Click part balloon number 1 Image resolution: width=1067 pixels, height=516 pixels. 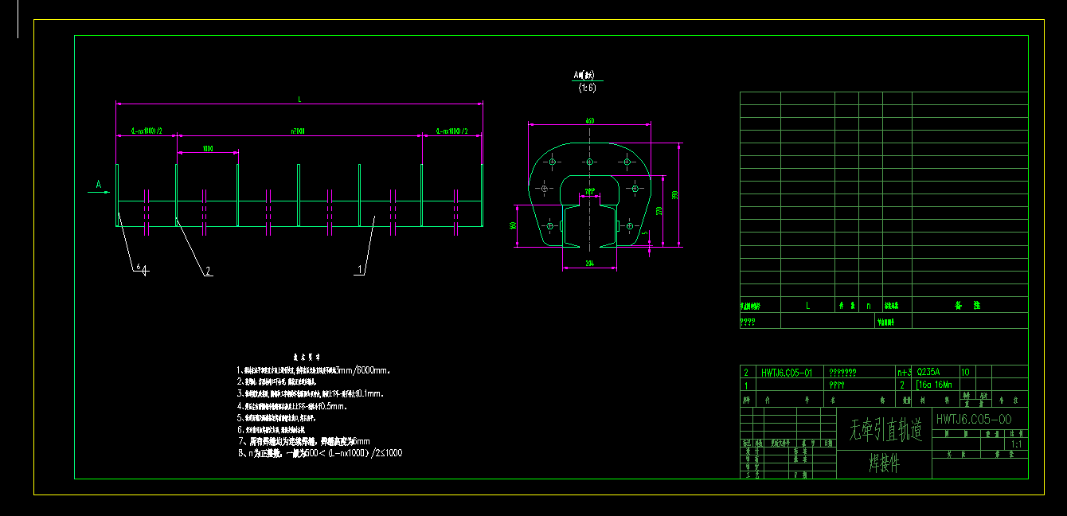tap(361, 270)
